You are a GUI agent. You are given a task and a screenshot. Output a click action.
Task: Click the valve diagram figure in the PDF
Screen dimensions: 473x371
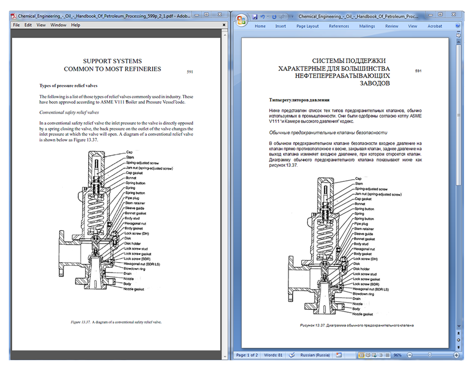116,221
